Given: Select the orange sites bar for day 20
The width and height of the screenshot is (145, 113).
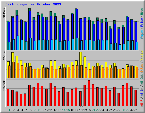Looking at the screenshot, I should pos(90,74).
